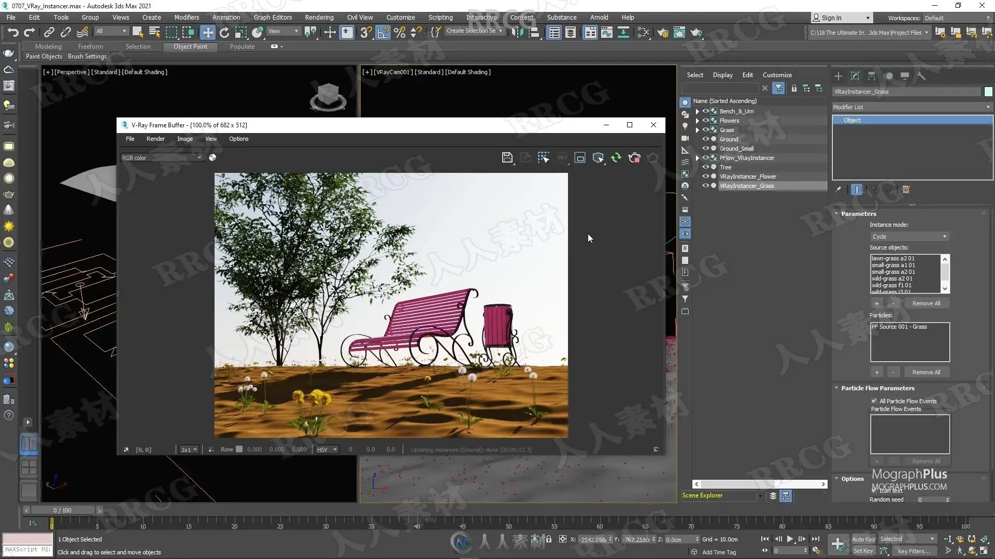Screen dimensions: 995x559
Task: Click the object color swatch beside VRayInstancer_Grass
Action: pyautogui.click(x=988, y=92)
